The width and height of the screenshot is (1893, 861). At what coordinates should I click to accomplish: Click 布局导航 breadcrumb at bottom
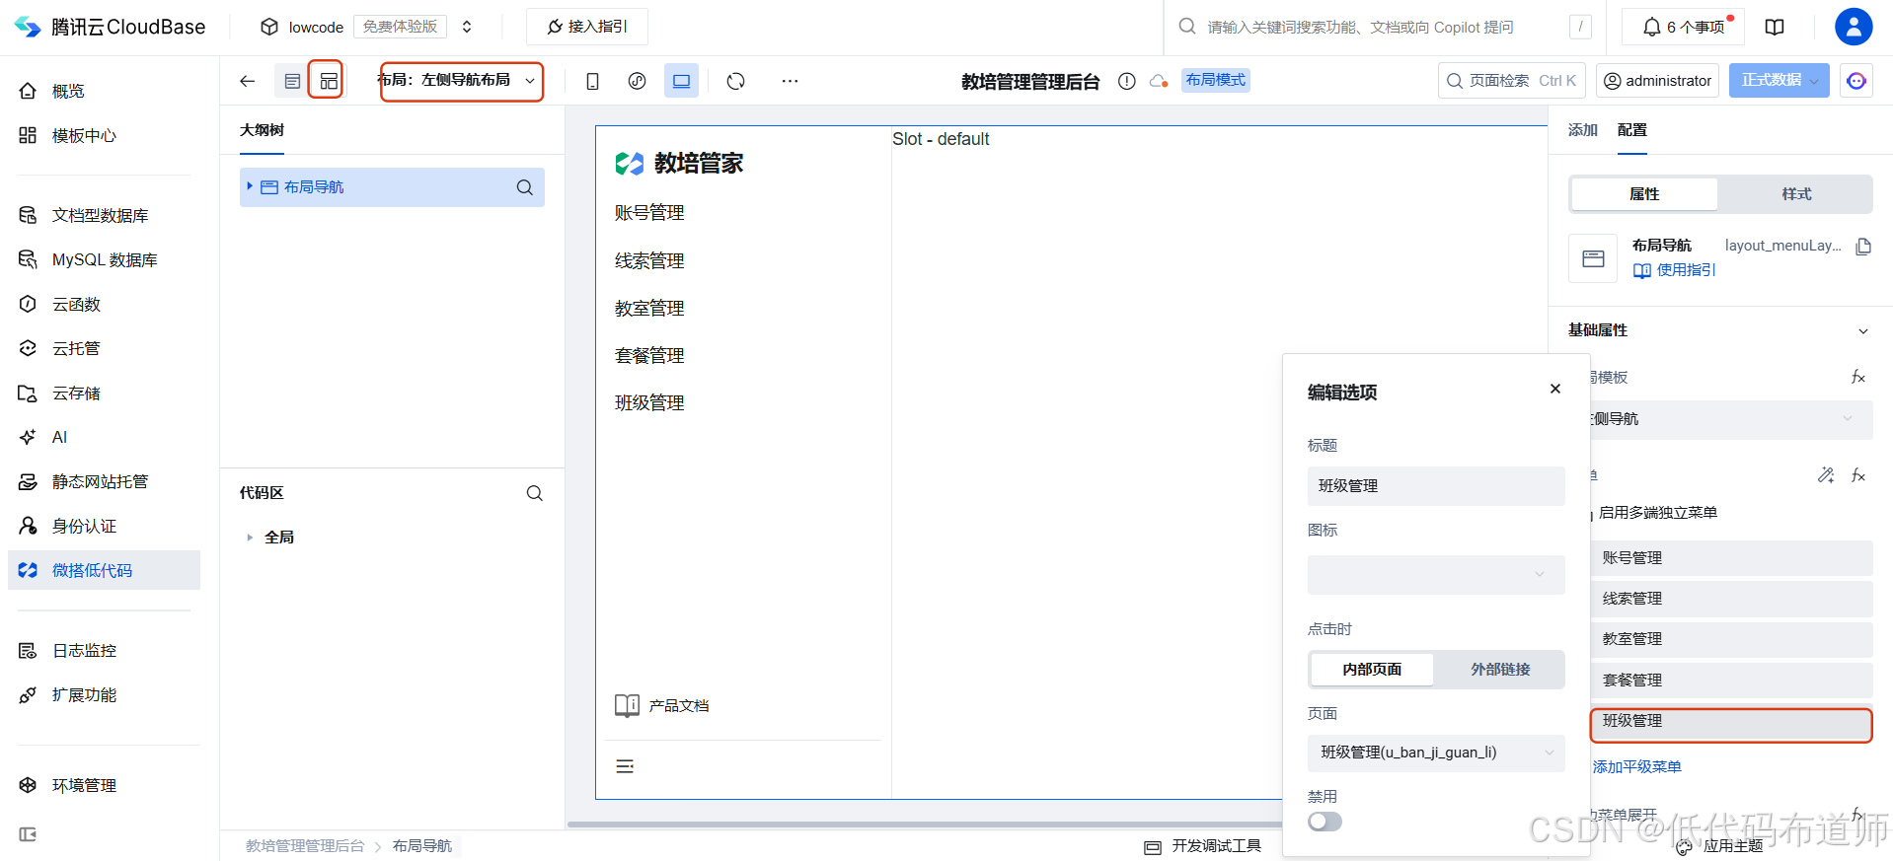tap(422, 846)
